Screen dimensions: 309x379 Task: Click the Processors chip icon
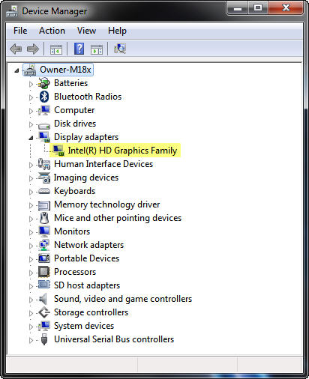pyautogui.click(x=44, y=272)
